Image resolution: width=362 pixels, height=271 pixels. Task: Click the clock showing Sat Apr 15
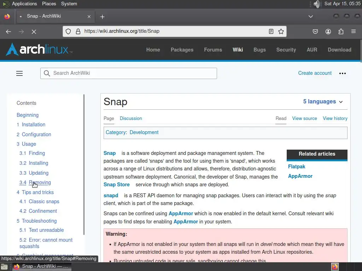click(x=342, y=4)
